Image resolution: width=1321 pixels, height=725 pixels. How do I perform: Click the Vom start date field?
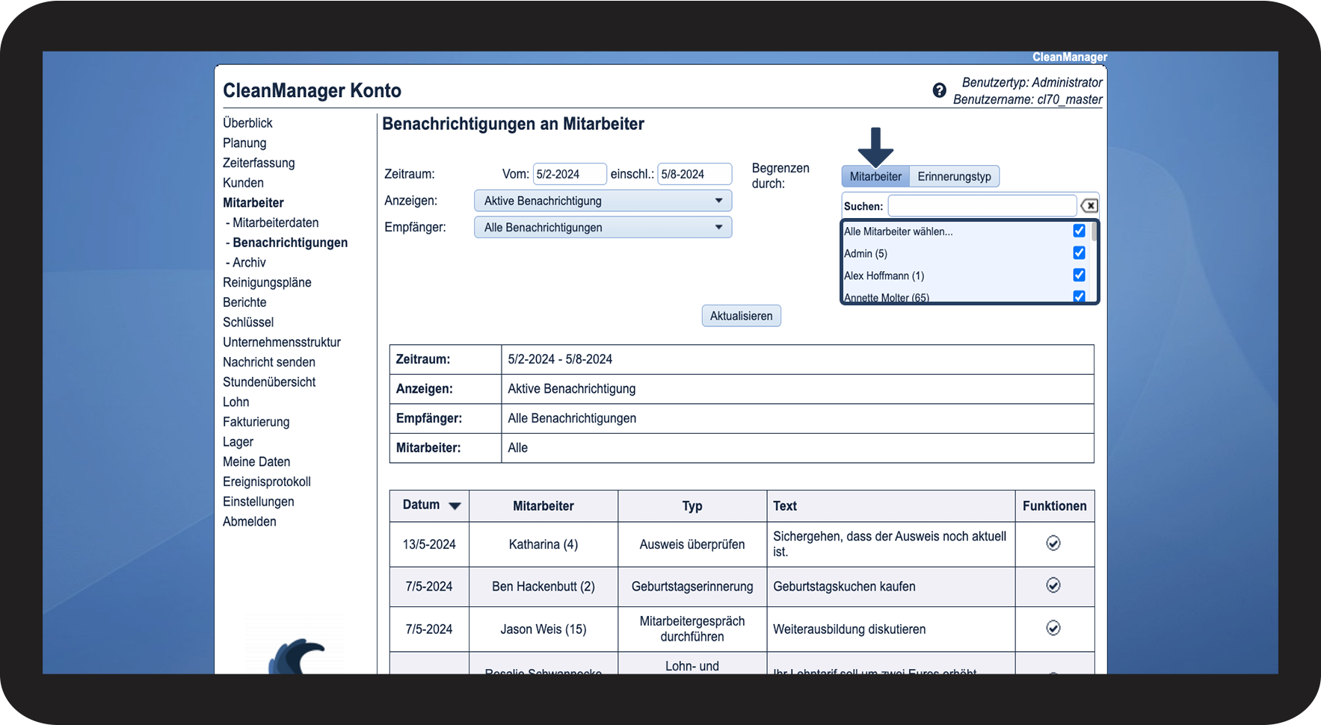pos(569,174)
